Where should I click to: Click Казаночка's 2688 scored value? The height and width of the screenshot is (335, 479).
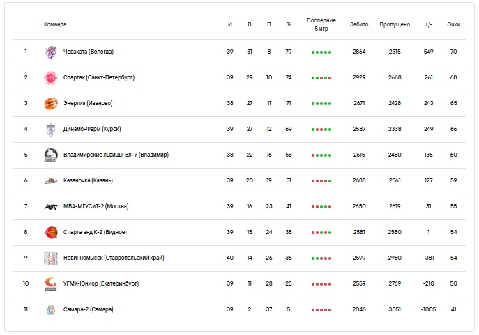(x=359, y=180)
